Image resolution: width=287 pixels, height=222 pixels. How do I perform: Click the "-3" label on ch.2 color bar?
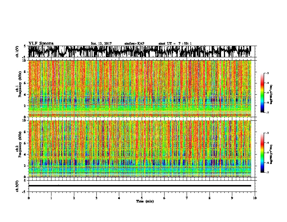[x=267, y=133]
